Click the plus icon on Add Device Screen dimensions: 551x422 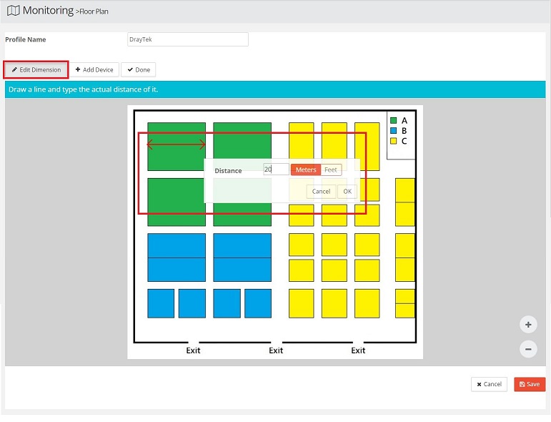(x=78, y=69)
